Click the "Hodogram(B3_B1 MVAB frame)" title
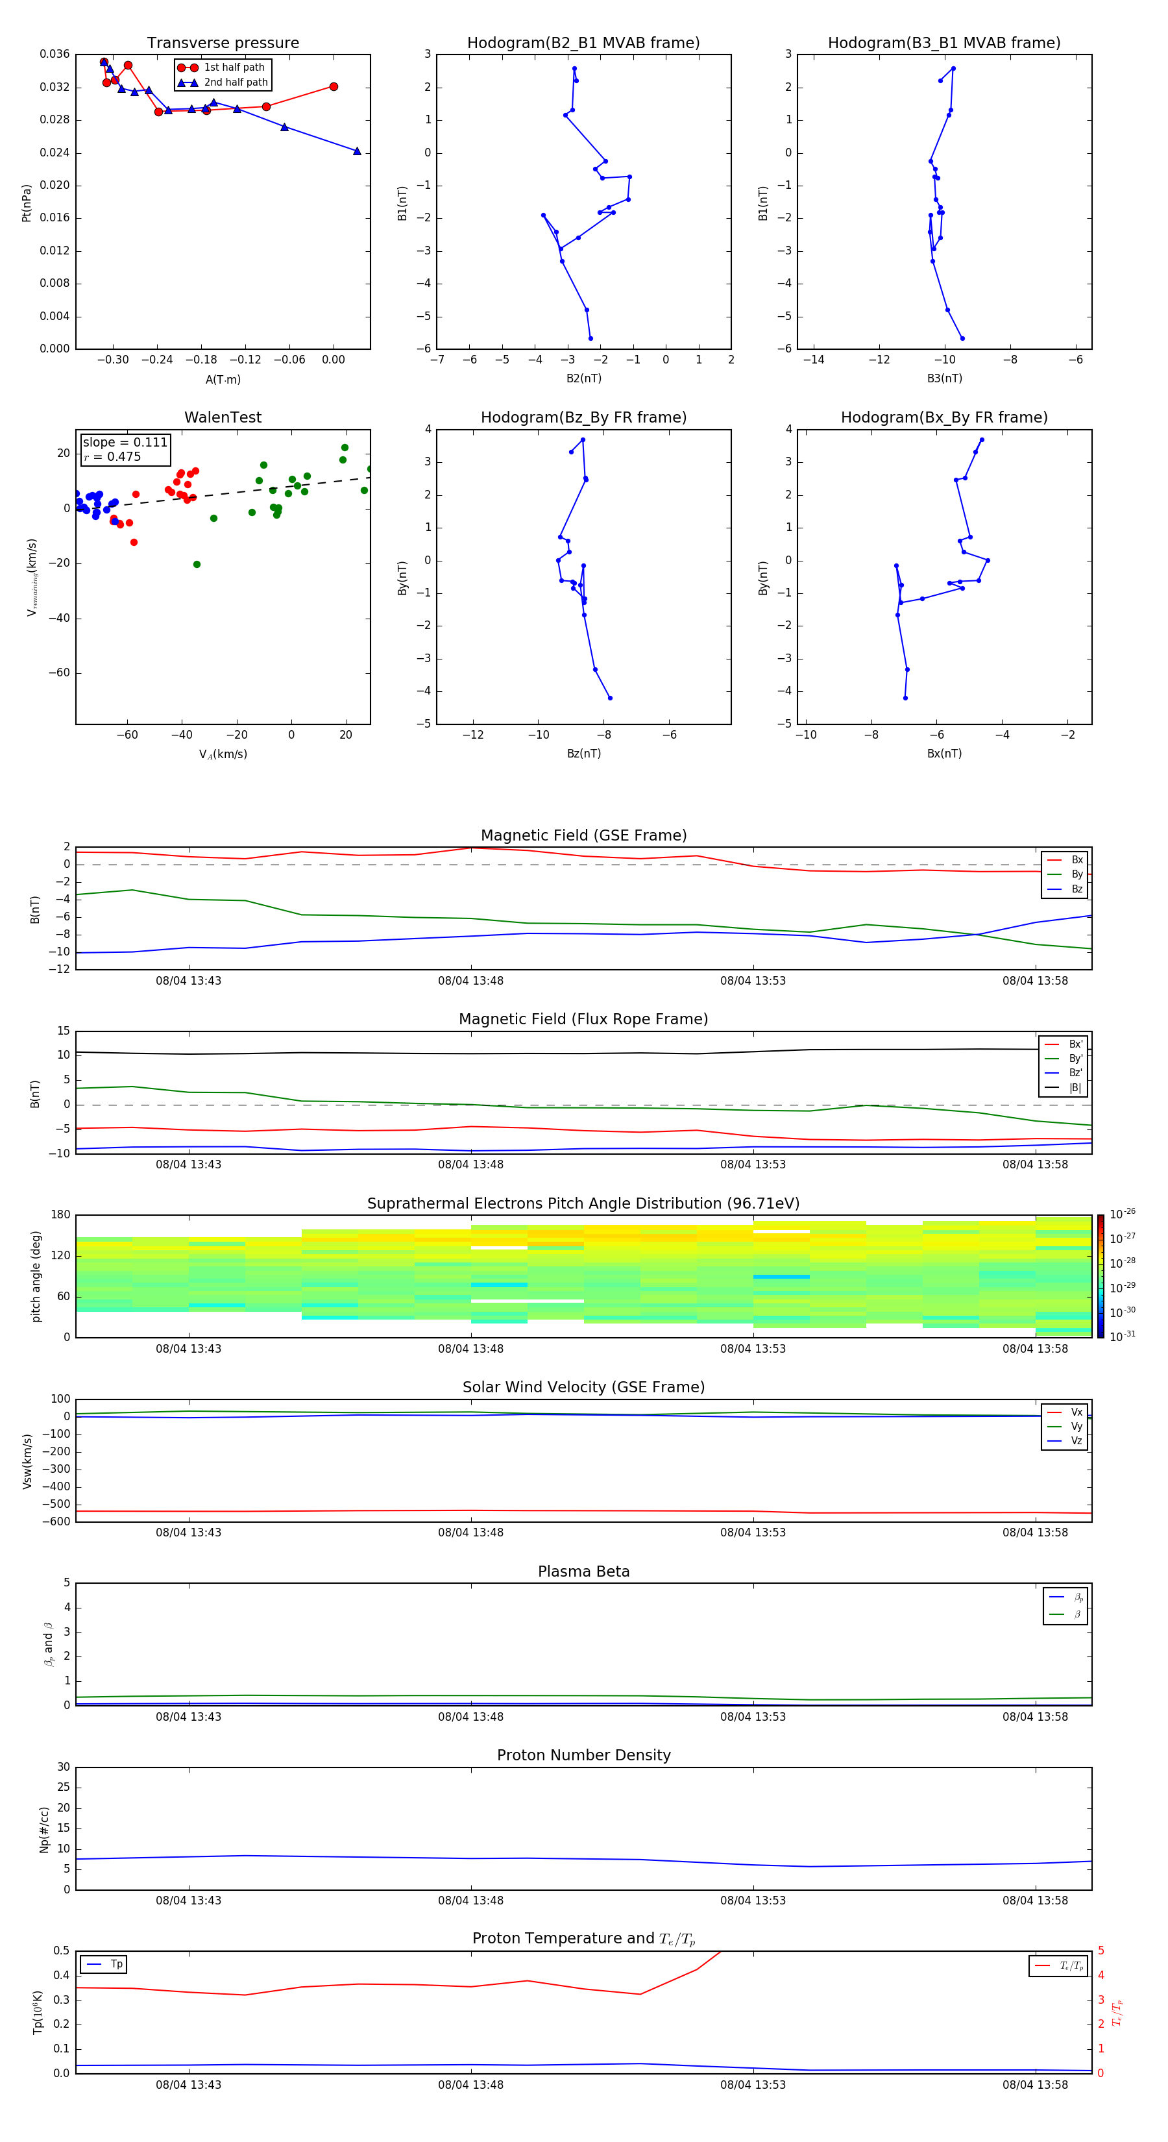 click(944, 42)
